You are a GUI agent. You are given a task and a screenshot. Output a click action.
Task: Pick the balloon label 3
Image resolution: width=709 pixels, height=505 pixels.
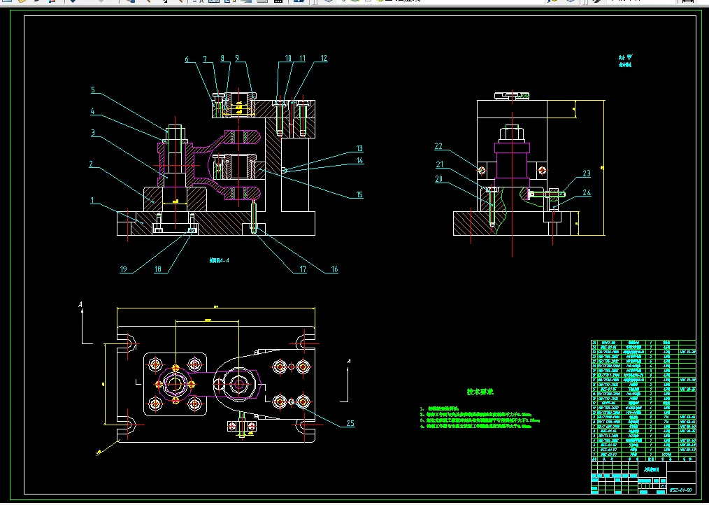click(93, 133)
